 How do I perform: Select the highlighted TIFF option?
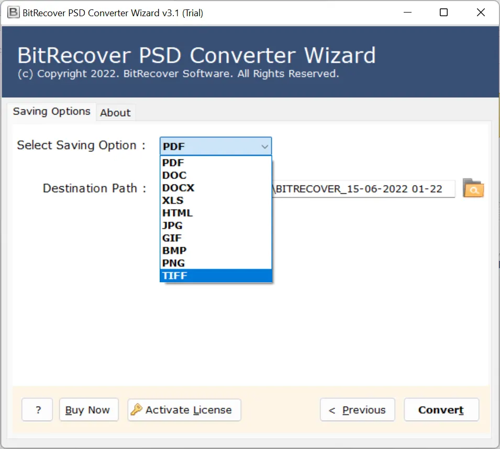(216, 276)
